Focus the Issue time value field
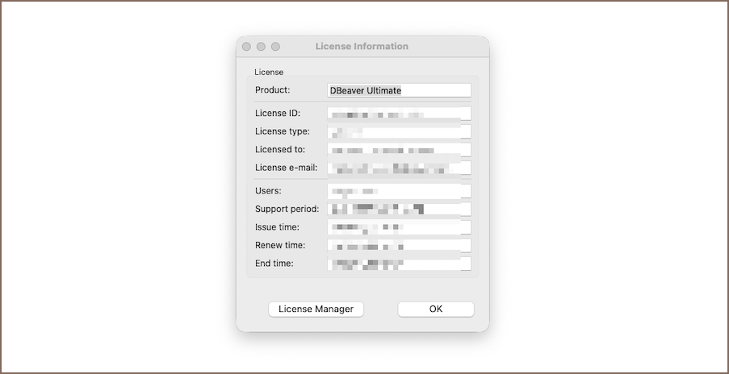 tap(399, 227)
